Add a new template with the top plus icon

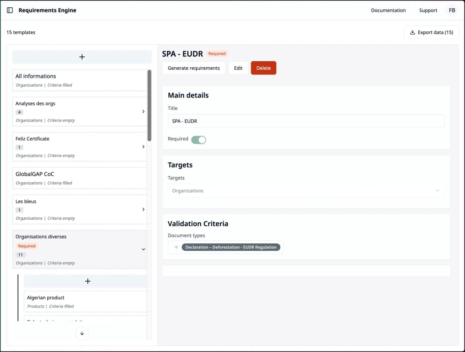click(81, 56)
